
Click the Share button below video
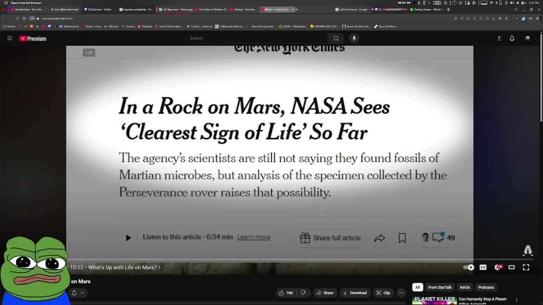point(325,293)
